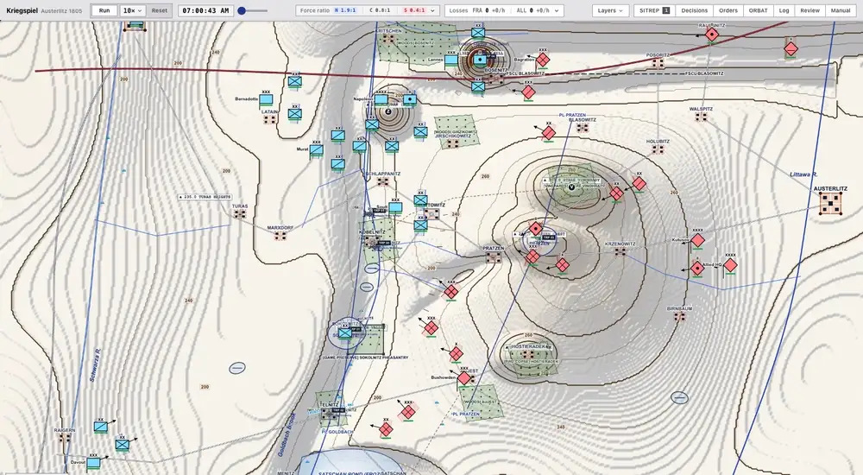The width and height of the screenshot is (863, 475).
Task: Select the Kutusov unit icon
Action: click(x=698, y=240)
